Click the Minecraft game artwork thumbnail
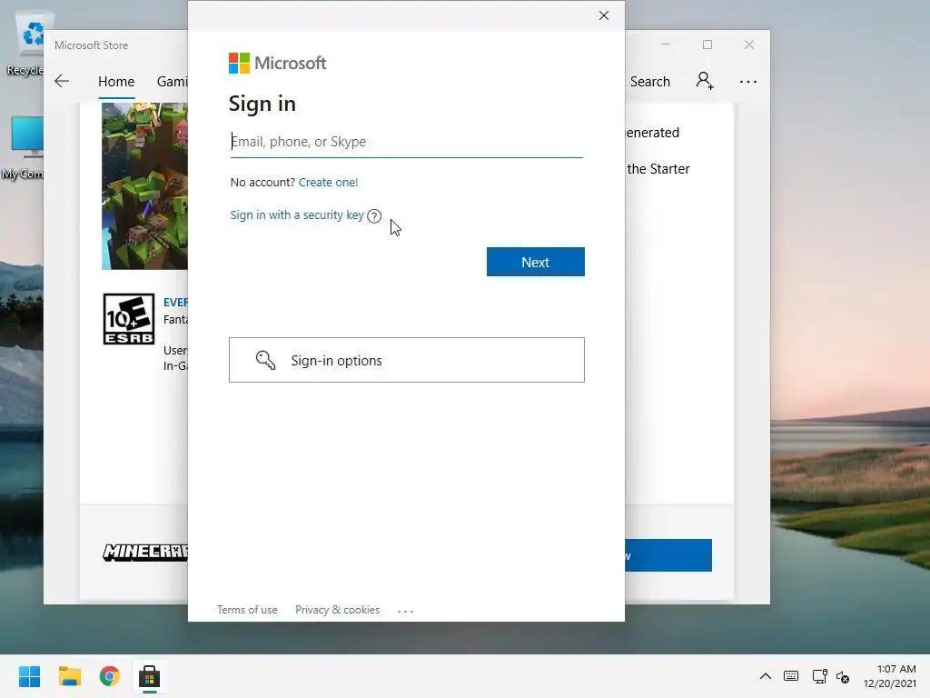The width and height of the screenshot is (930, 698). (x=144, y=185)
